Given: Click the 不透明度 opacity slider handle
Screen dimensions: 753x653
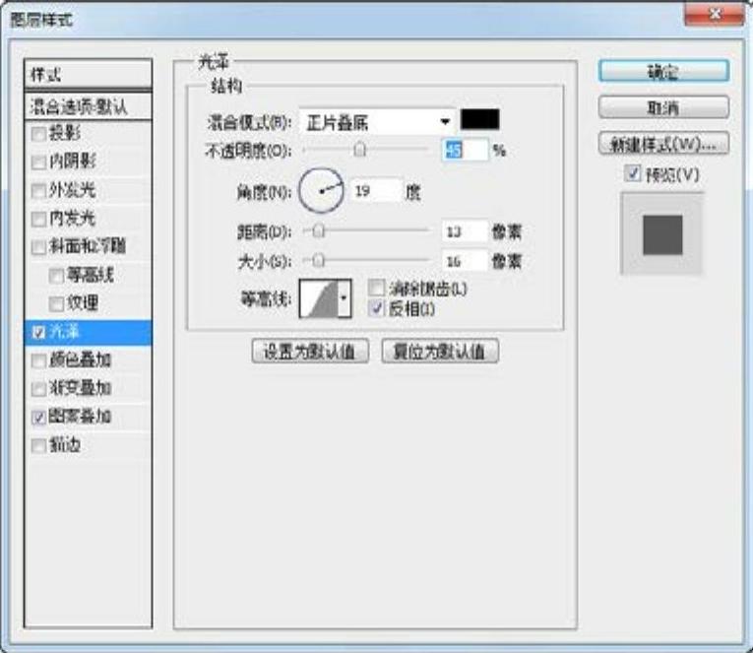Looking at the screenshot, I should 360,151.
